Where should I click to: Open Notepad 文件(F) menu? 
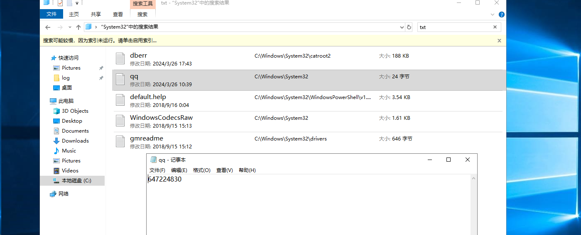[157, 170]
